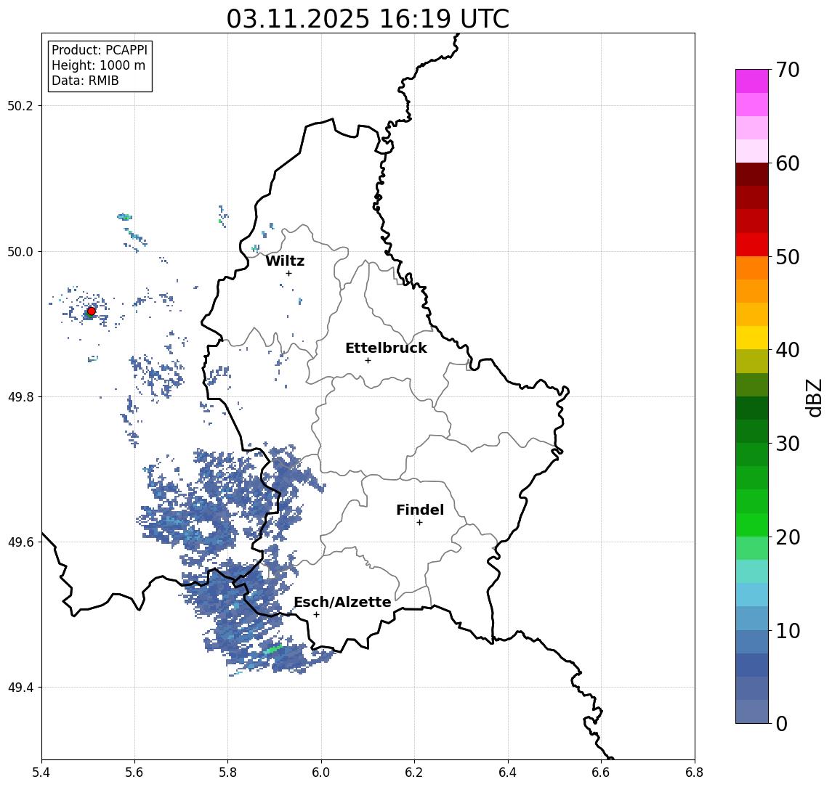Click the colorbar label 40

(787, 350)
